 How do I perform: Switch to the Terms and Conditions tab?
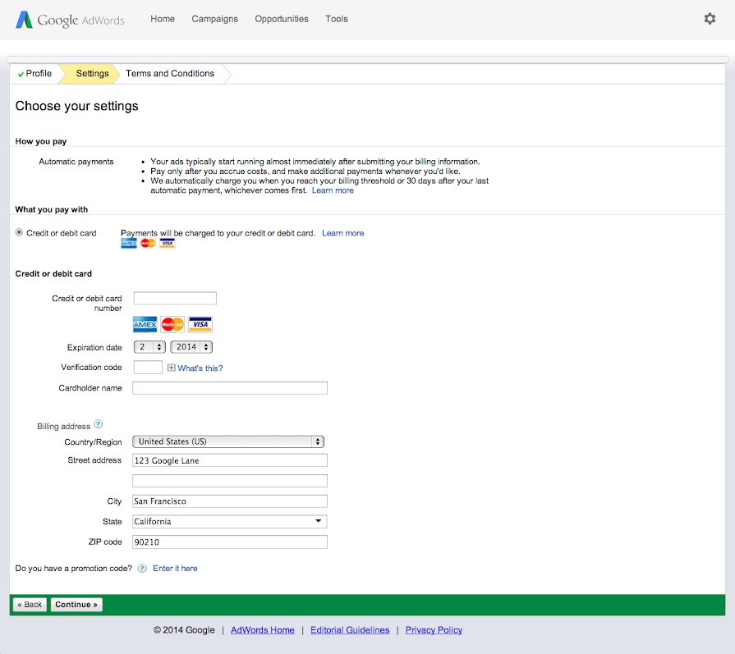tap(170, 74)
